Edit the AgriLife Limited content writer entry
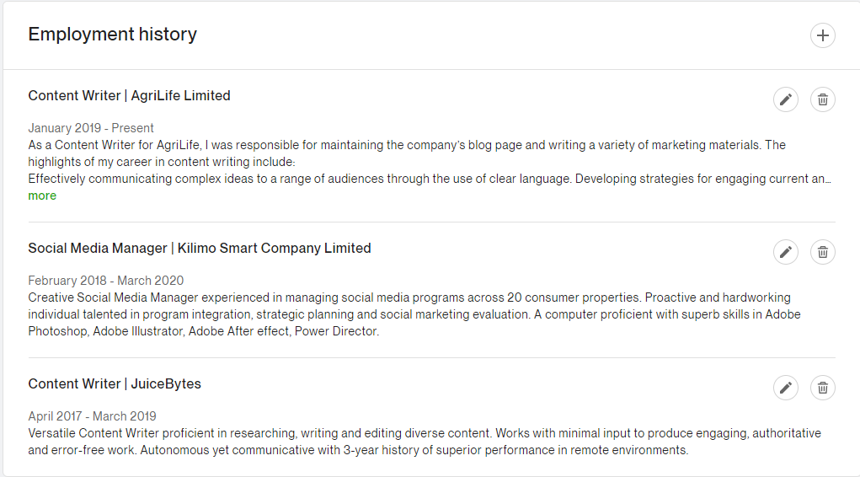The width and height of the screenshot is (860, 477). pos(785,99)
